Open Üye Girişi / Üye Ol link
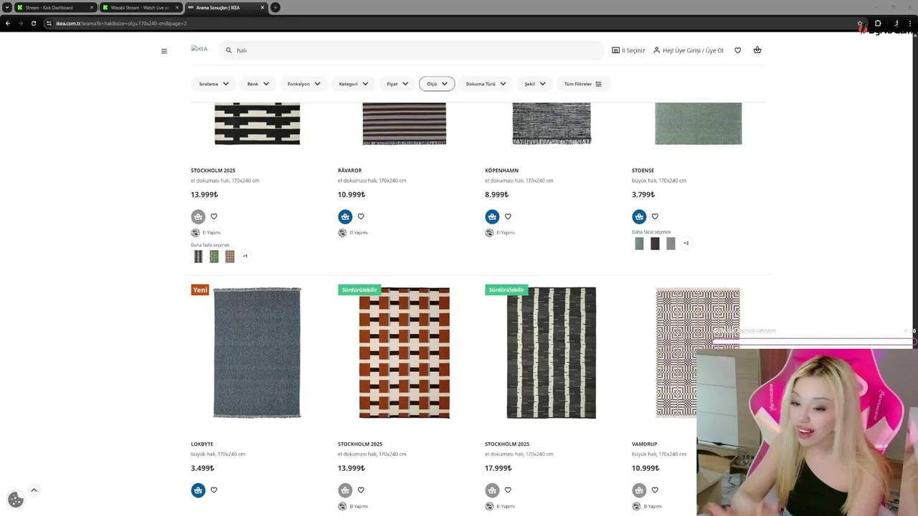The height and width of the screenshot is (516, 918). pyautogui.click(x=688, y=50)
